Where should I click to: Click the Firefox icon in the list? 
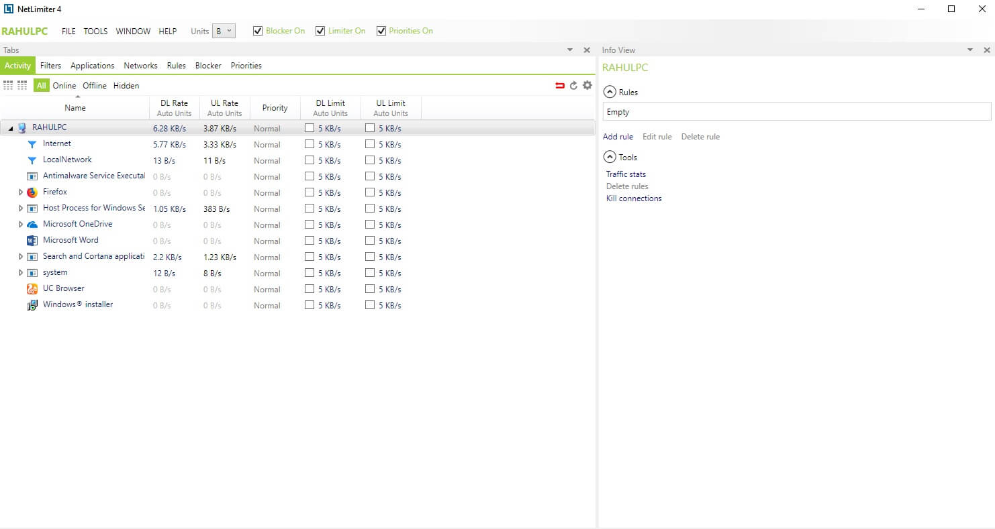point(32,192)
